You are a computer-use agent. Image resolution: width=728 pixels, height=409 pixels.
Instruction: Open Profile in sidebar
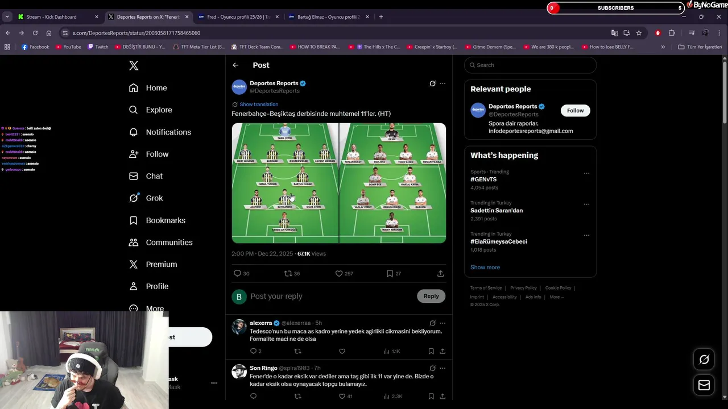click(148, 286)
